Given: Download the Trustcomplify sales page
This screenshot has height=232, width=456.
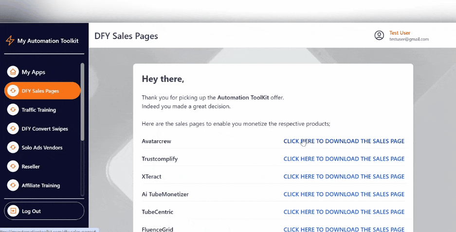Looking at the screenshot, I should [x=344, y=159].
